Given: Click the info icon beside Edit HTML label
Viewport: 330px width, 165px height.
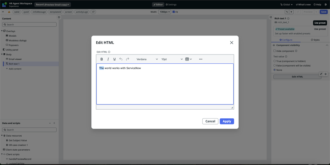Looking at the screenshot, I should point(109,52).
